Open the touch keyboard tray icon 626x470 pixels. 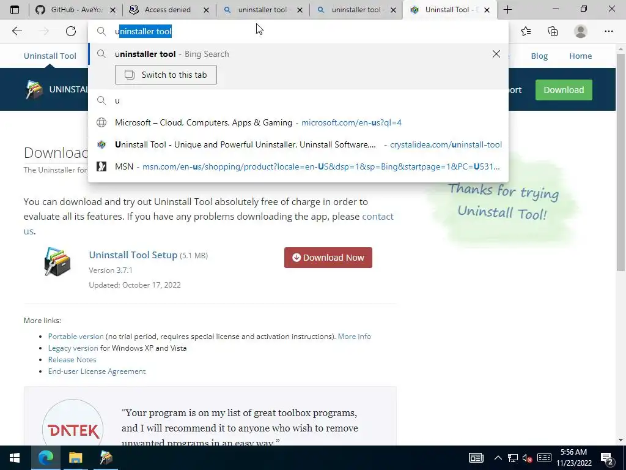[544, 458]
